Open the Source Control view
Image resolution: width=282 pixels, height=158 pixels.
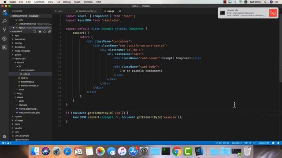tap(4, 30)
